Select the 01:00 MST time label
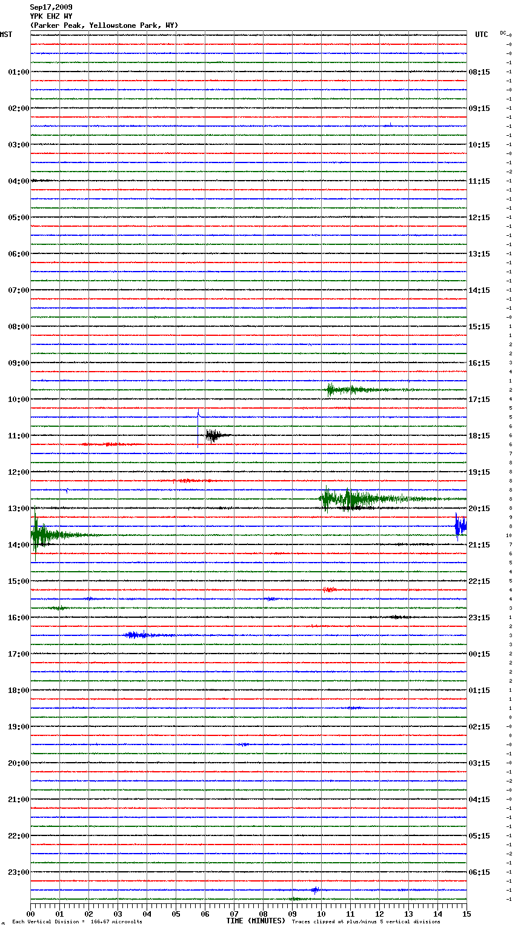Screen dimensions: 515x930 [19, 72]
